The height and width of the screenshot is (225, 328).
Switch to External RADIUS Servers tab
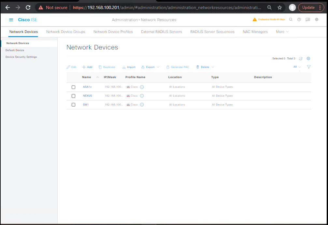point(162,32)
